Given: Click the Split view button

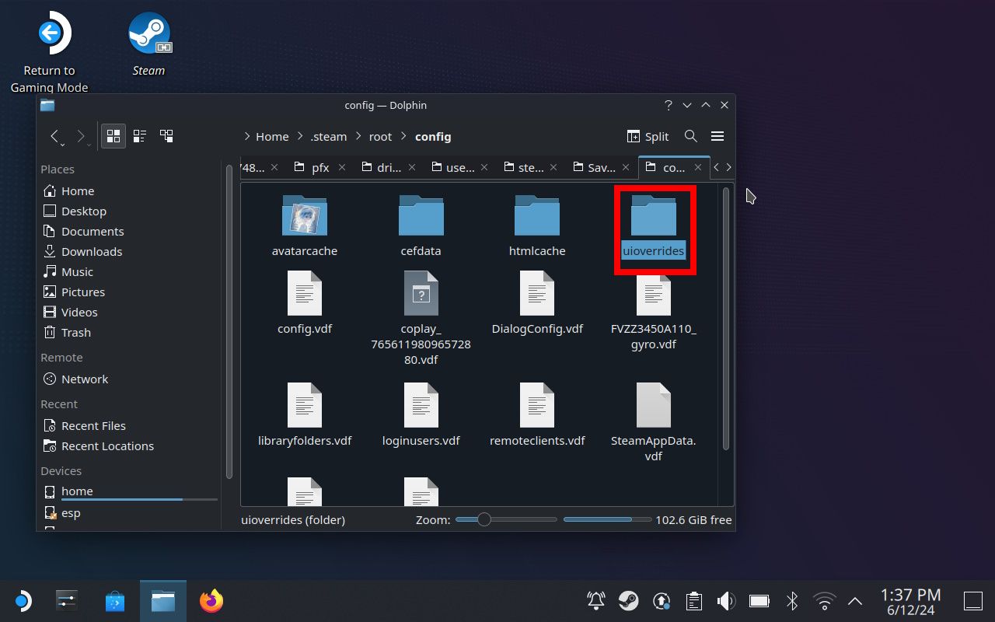Looking at the screenshot, I should coord(648,136).
